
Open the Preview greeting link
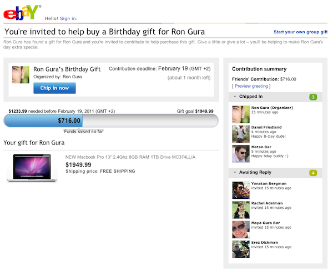pyautogui.click(x=251, y=86)
